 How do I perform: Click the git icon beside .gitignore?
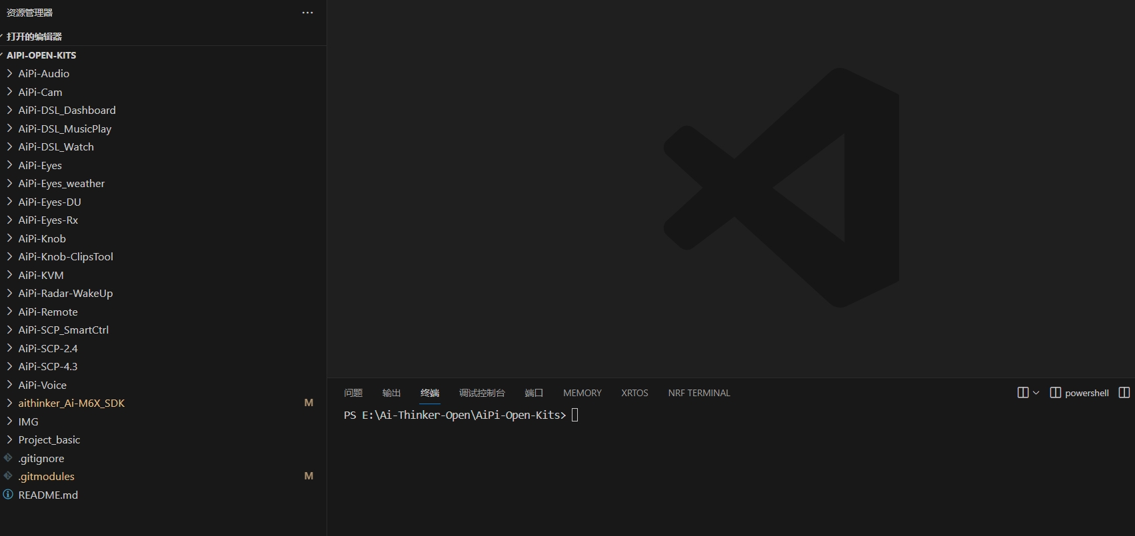click(x=8, y=458)
